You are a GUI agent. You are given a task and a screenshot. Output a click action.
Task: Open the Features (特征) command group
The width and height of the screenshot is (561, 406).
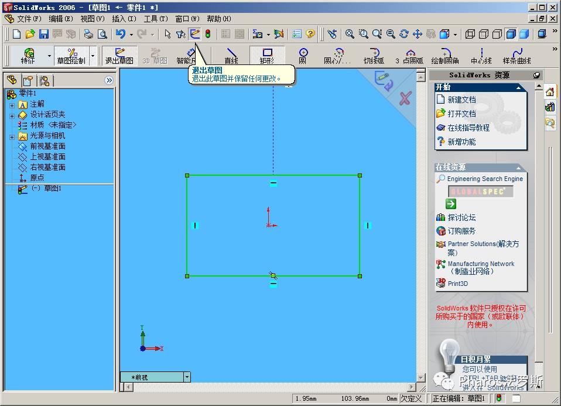[x=28, y=56]
